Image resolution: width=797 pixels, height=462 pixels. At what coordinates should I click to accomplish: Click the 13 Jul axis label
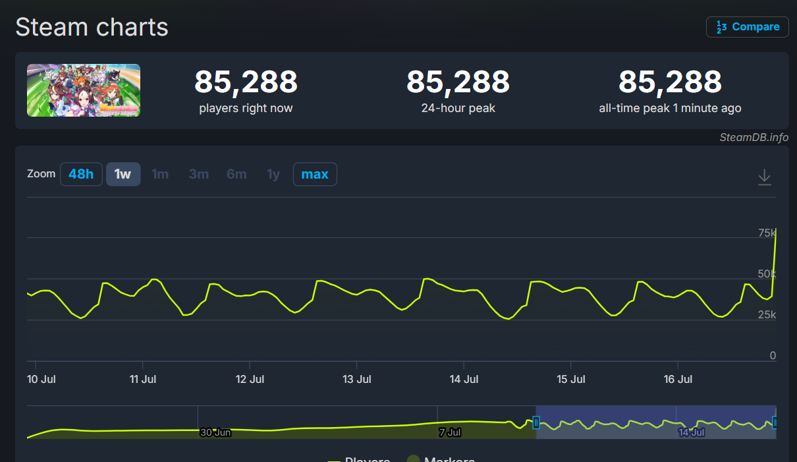(357, 379)
